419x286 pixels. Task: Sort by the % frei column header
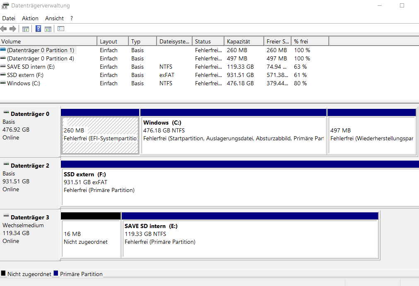[x=310, y=41]
